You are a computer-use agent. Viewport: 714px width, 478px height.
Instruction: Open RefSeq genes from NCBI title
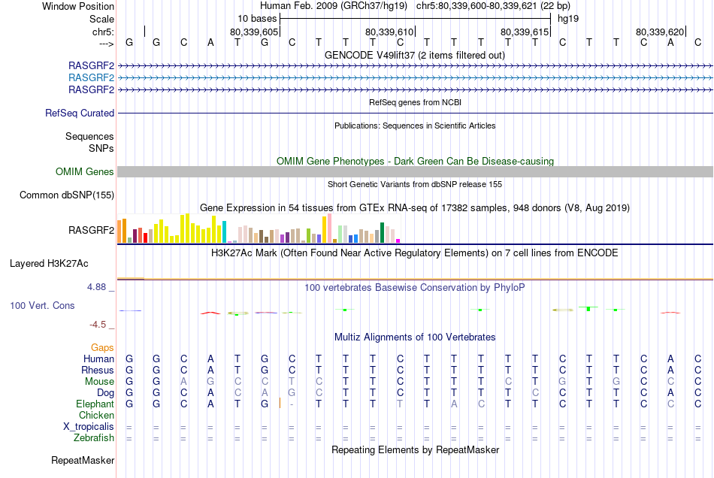coord(415,102)
